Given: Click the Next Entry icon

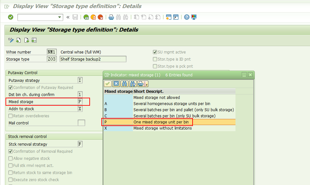Looking at the screenshot, I should pyautogui.click(x=26, y=40).
